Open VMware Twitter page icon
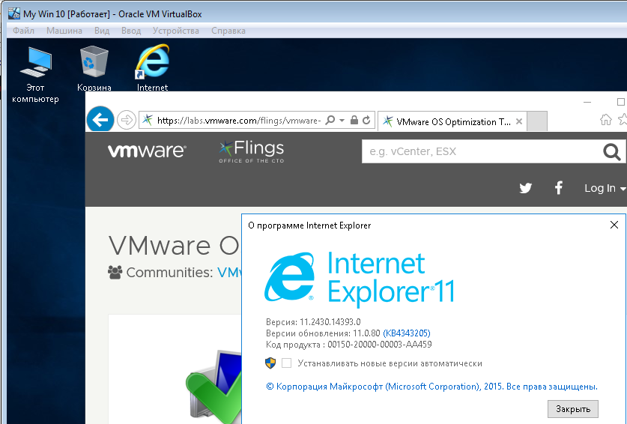Screen dimensions: 627x424 525,188
